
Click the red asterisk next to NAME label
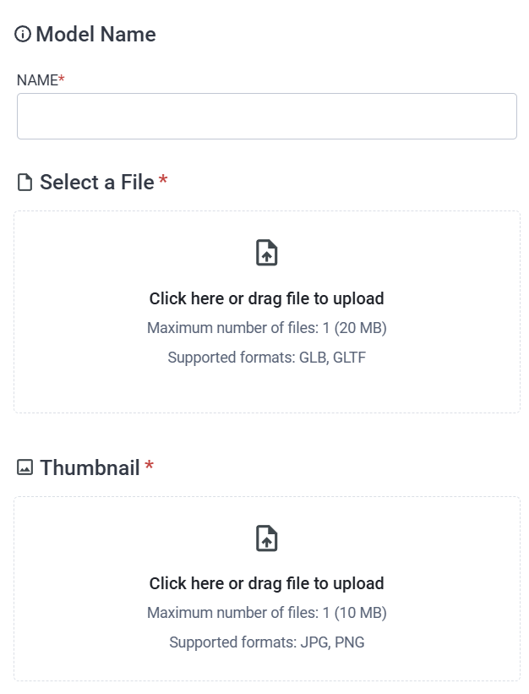62,79
